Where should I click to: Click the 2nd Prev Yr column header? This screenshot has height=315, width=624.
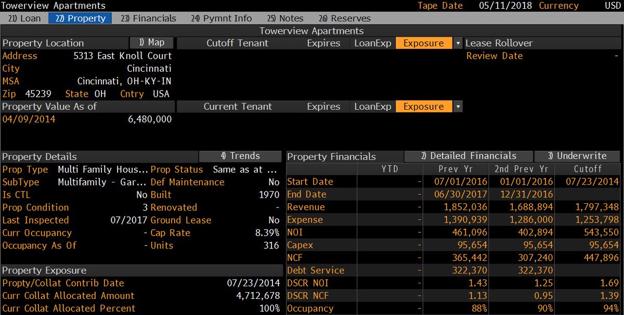(522, 168)
